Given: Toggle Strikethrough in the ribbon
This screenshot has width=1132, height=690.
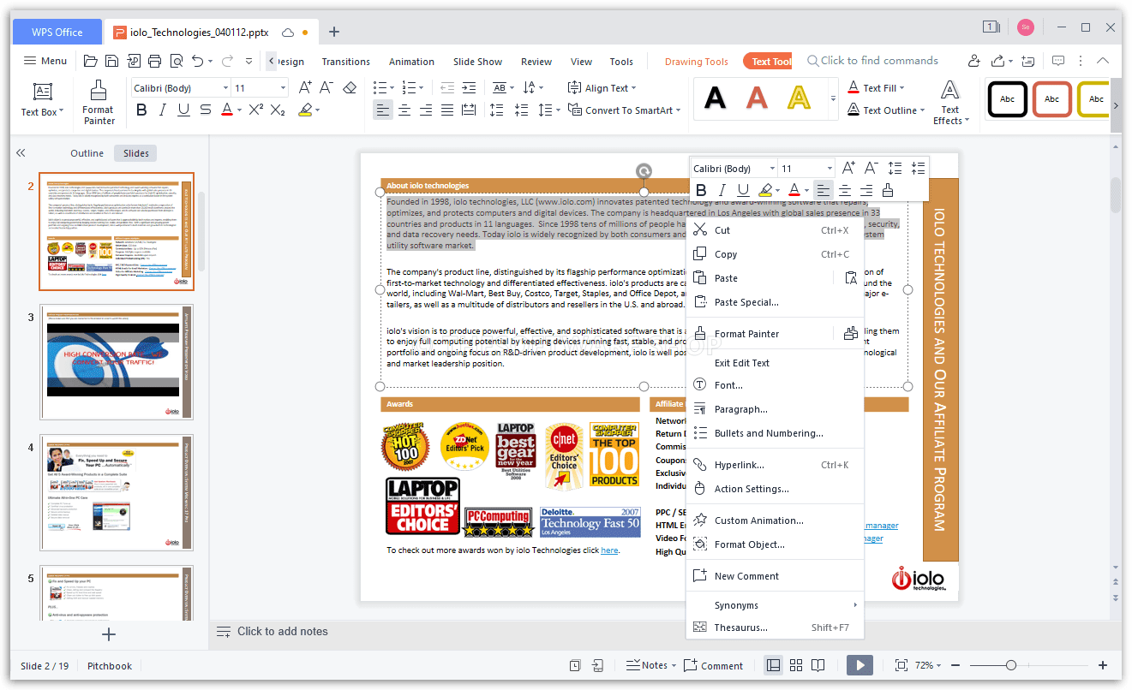Looking at the screenshot, I should 205,110.
